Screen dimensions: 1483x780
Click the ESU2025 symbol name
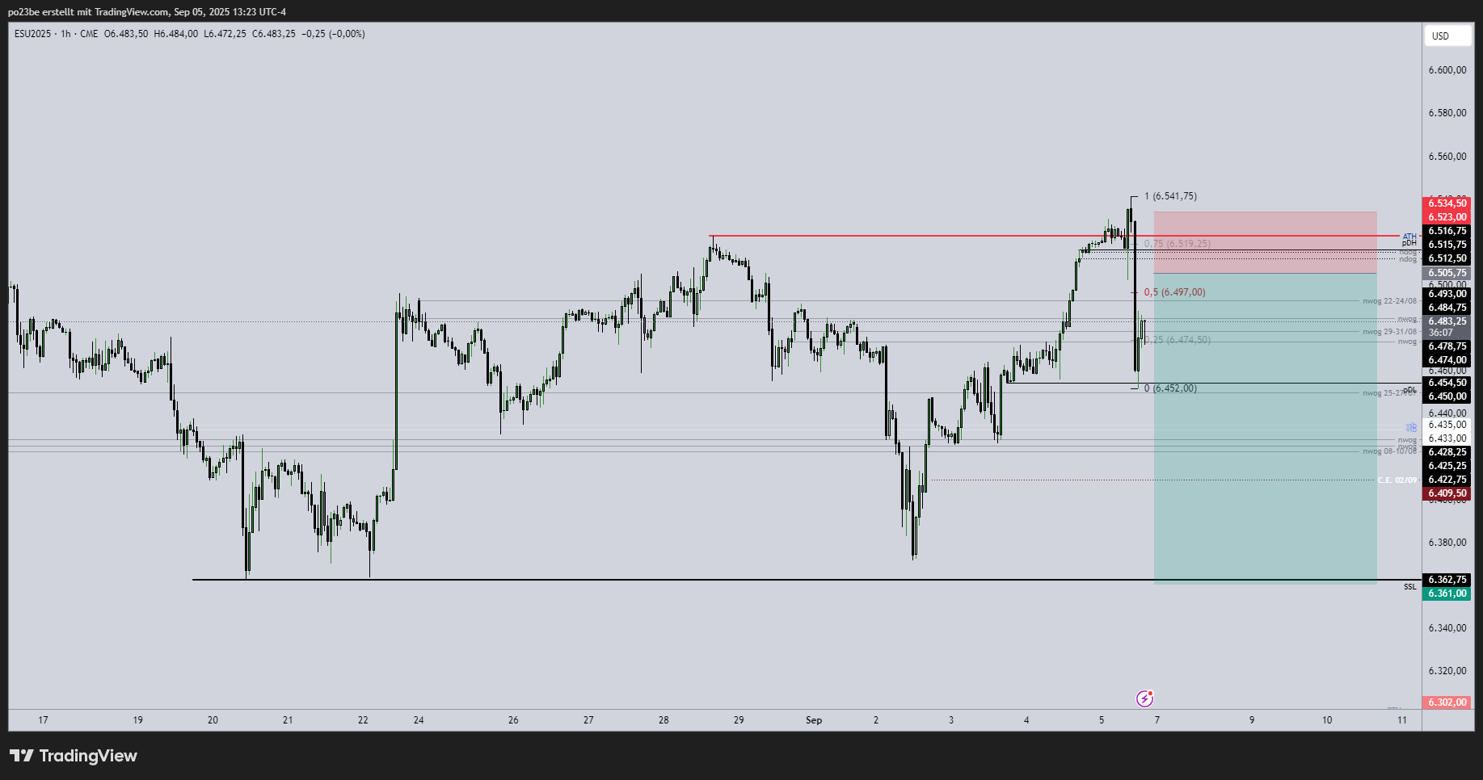click(32, 34)
